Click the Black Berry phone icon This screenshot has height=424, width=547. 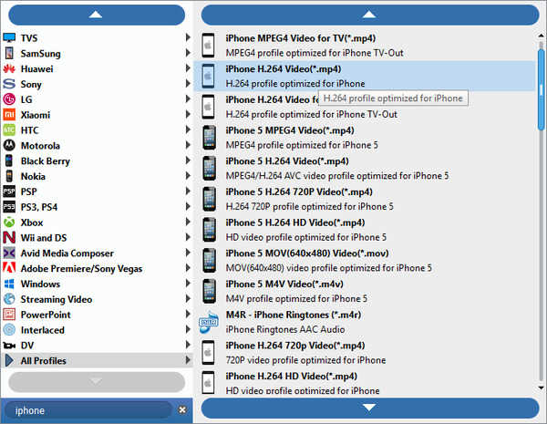coord(9,160)
